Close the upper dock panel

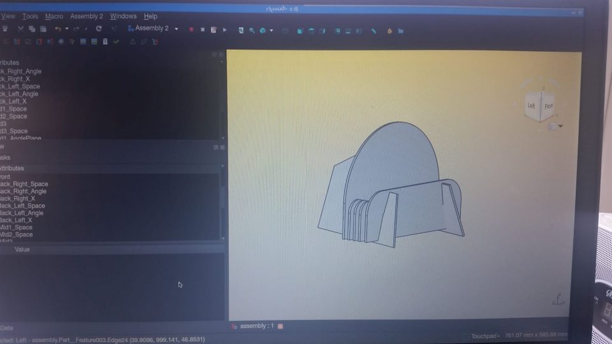pos(221,55)
